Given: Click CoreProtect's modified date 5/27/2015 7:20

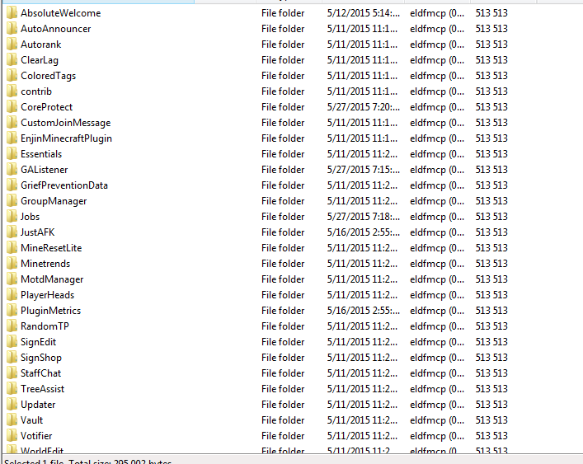Looking at the screenshot, I should 364,106.
